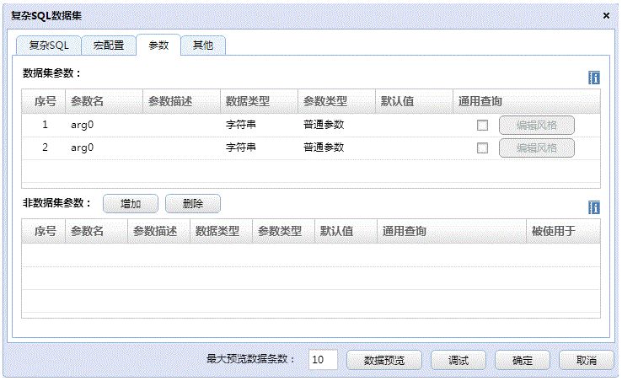This screenshot has height=381, width=622.
Task: Click the 被使用于 column header
Action: 563,231
